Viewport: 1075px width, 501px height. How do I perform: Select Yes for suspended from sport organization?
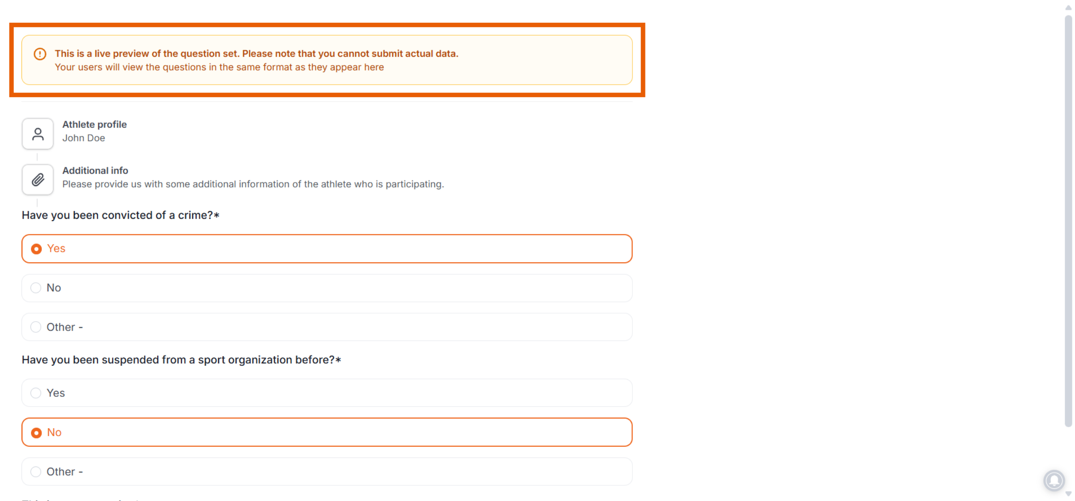coord(327,393)
